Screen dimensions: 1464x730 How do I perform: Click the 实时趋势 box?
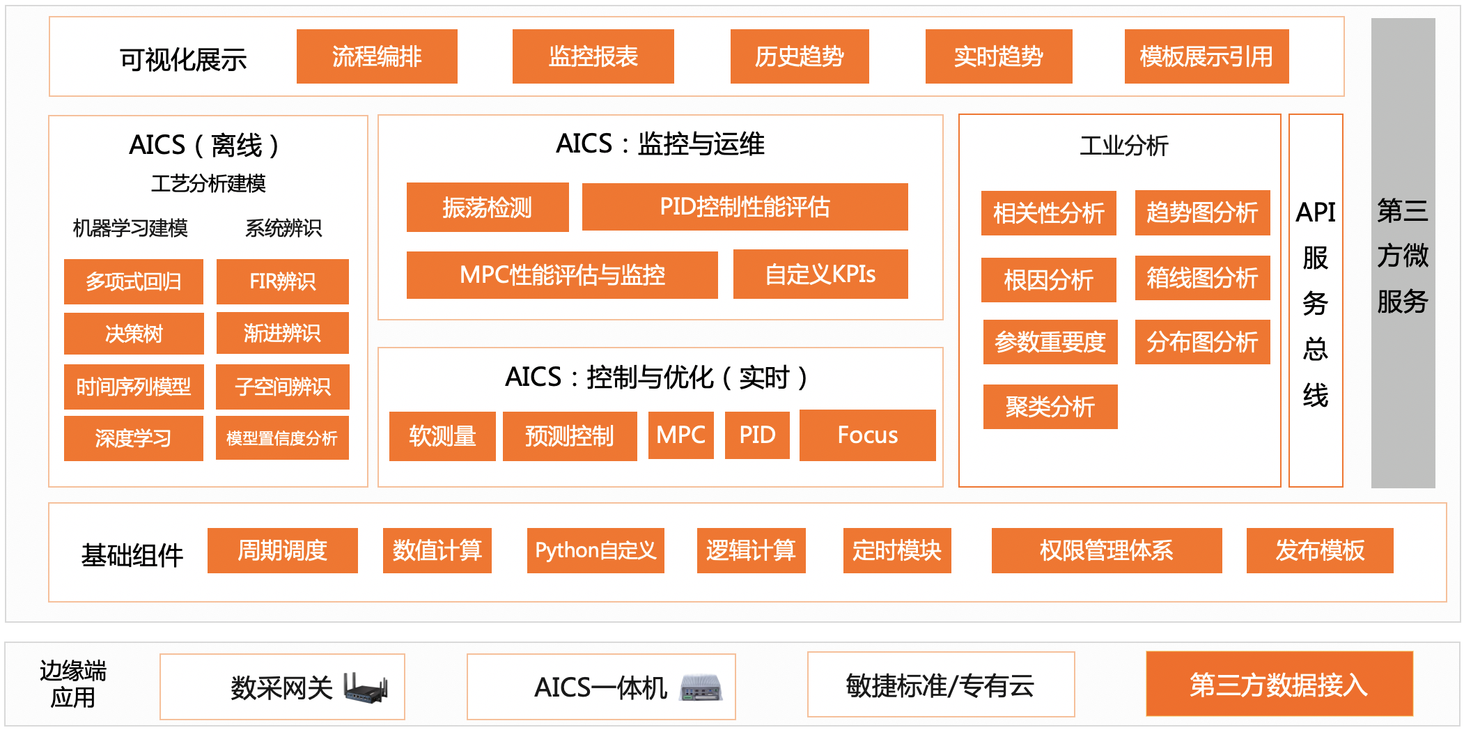point(999,56)
